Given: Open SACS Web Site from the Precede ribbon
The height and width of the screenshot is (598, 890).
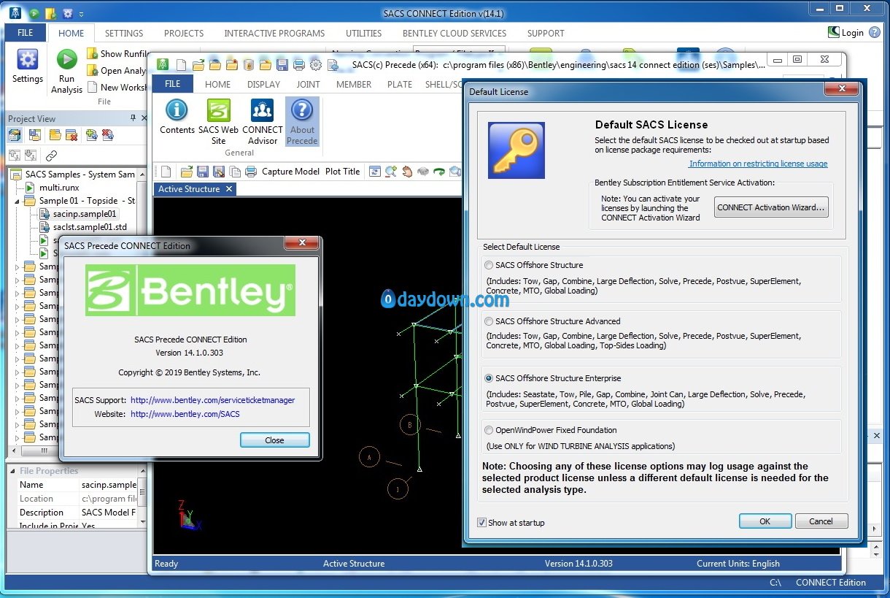Looking at the screenshot, I should pyautogui.click(x=219, y=122).
